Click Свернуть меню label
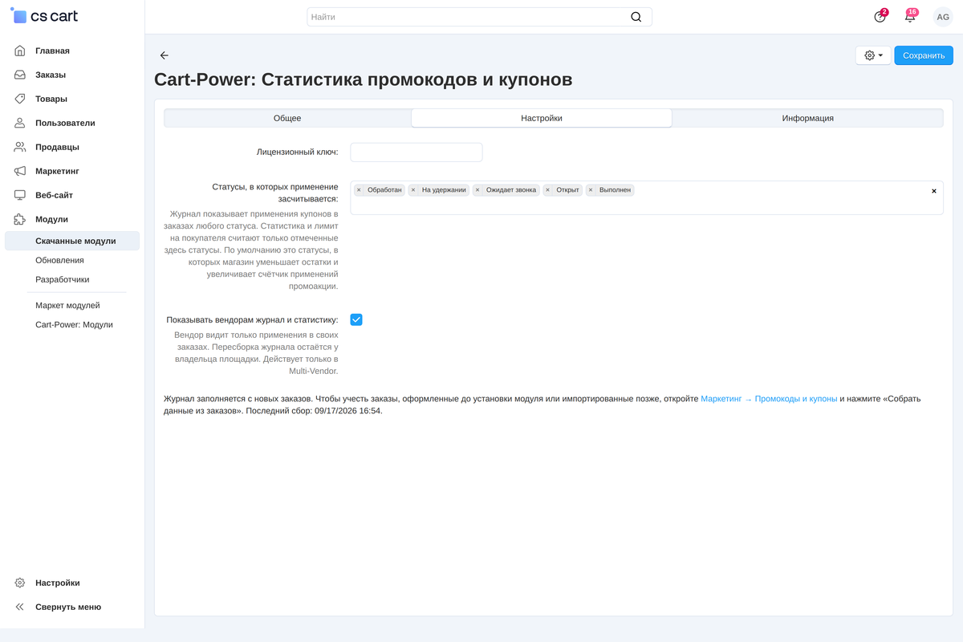Viewport: 963px width, 642px height. (x=68, y=607)
